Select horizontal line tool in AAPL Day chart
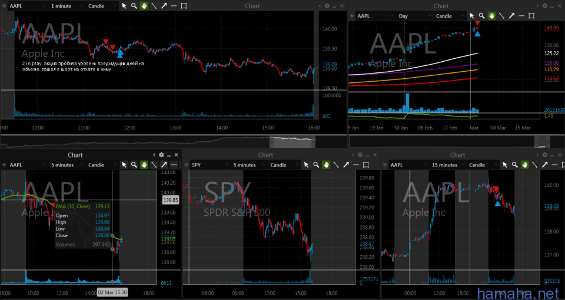 (x=521, y=16)
